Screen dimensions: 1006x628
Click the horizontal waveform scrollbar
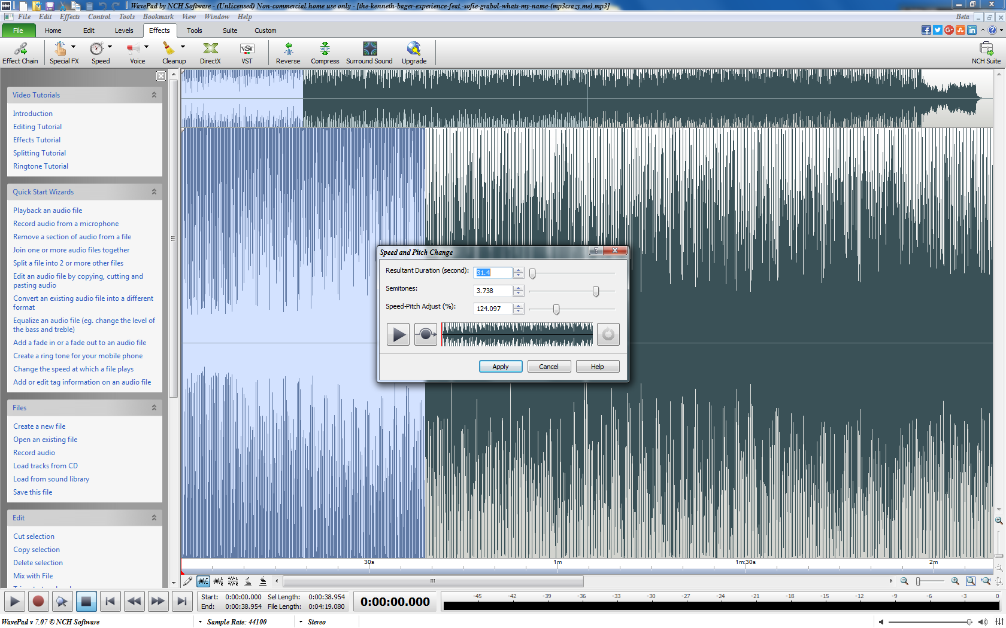433,581
